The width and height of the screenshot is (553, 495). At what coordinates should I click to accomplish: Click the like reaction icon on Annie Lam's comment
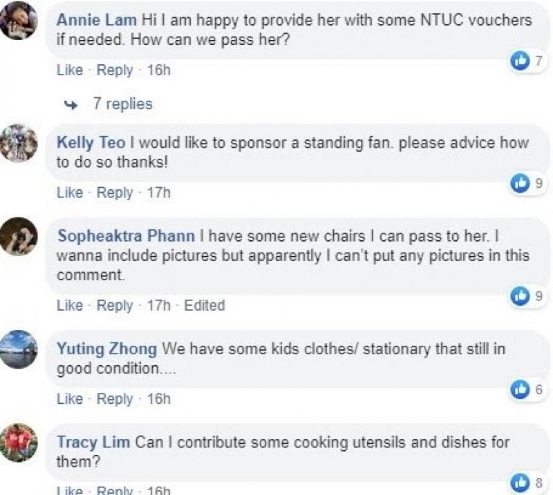click(x=519, y=61)
